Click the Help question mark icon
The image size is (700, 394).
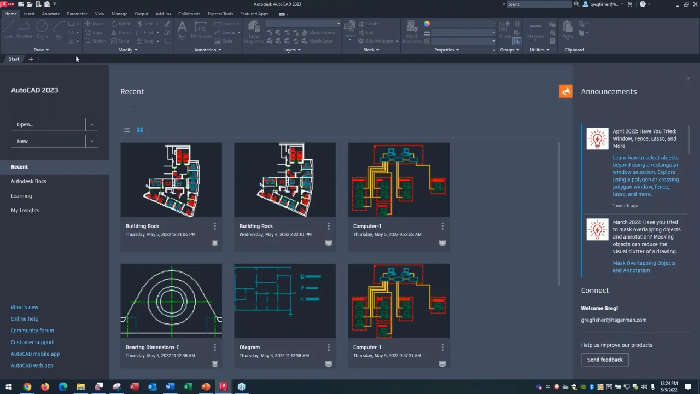643,4
